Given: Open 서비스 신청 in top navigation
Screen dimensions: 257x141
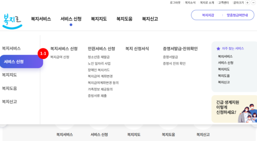Looking at the screenshot, I should [71, 19].
